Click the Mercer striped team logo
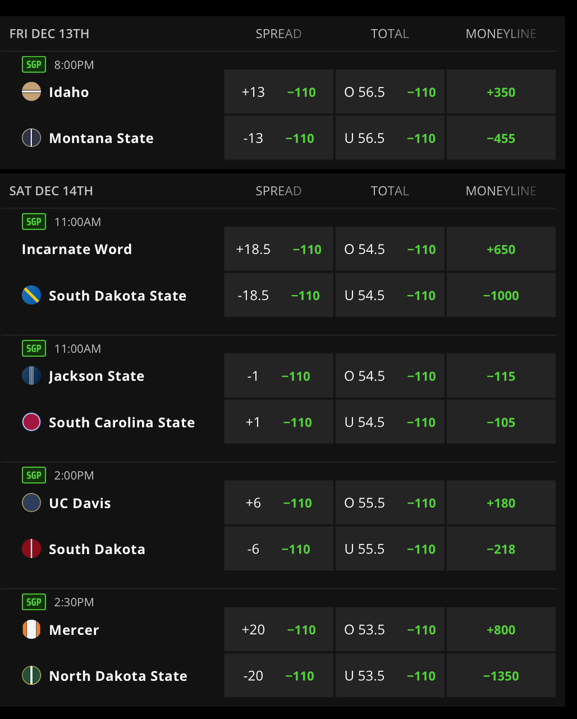The width and height of the screenshot is (577, 719). pos(31,629)
